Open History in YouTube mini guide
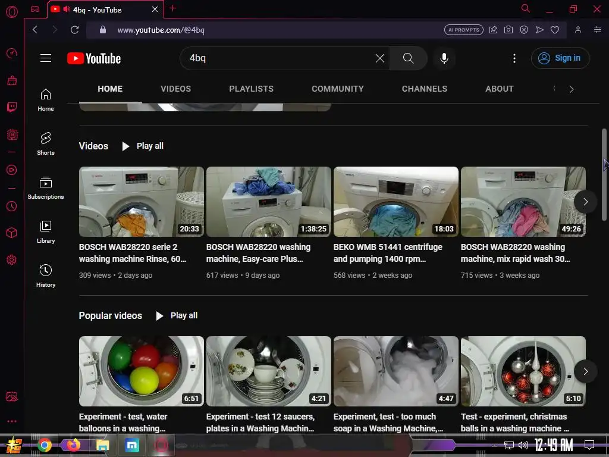Image resolution: width=609 pixels, height=457 pixels. [46, 276]
